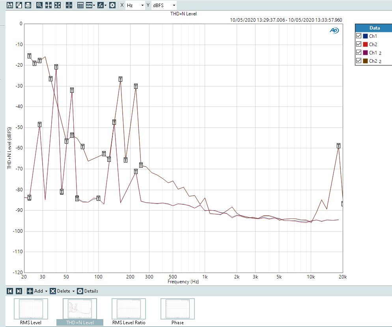Click the "Data" legend header

tap(375, 28)
